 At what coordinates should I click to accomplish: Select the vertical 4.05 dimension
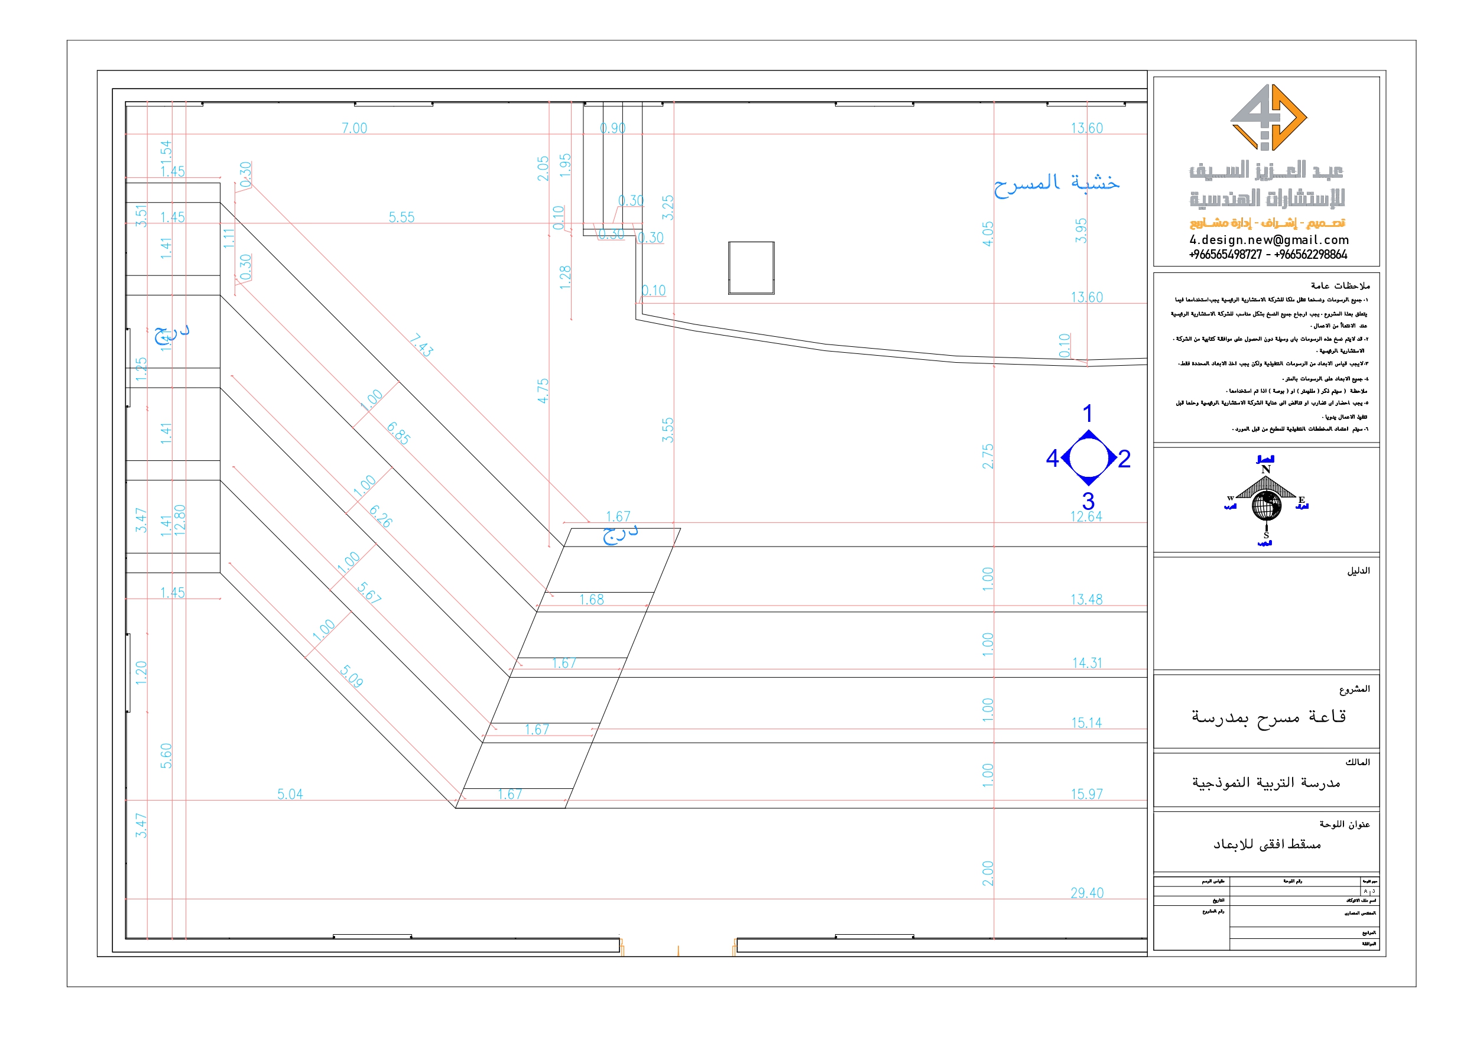[988, 234]
